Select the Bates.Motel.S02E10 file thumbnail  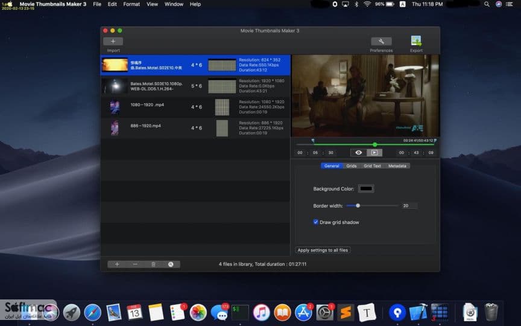click(115, 65)
